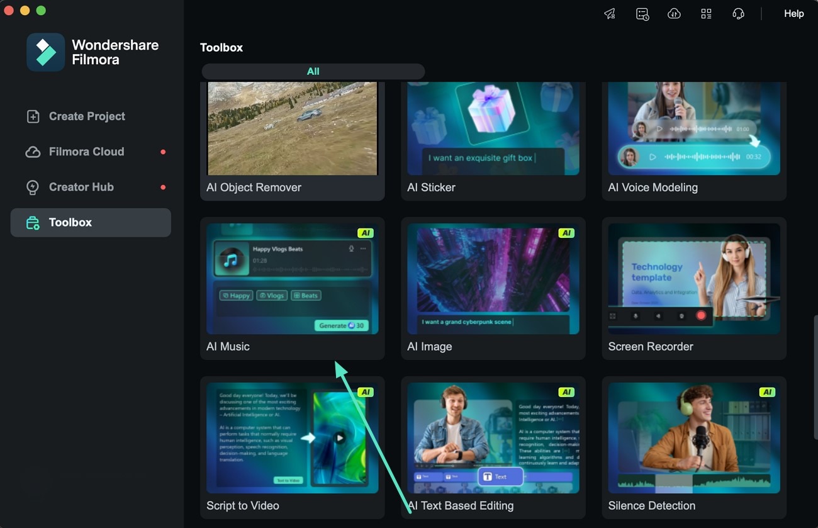Select Toolbox in the sidebar
818x528 pixels.
click(91, 223)
